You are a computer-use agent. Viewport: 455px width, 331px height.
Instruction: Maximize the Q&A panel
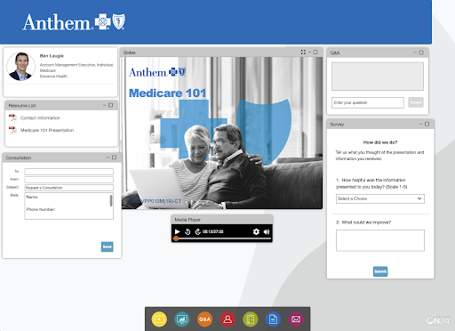coord(421,52)
